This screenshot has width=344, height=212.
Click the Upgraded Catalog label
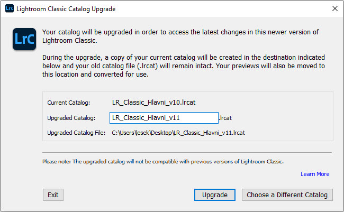[x=71, y=118]
